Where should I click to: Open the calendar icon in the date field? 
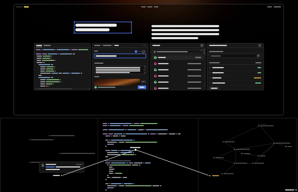[x=258, y=56]
